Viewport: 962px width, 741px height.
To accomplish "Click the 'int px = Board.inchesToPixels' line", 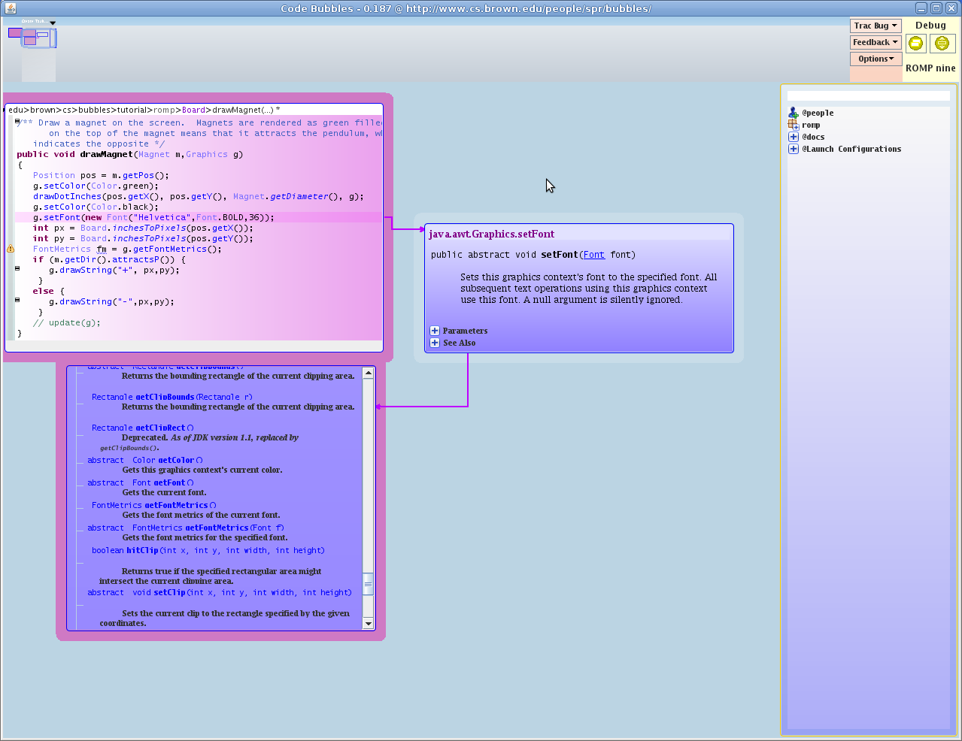I will point(143,228).
